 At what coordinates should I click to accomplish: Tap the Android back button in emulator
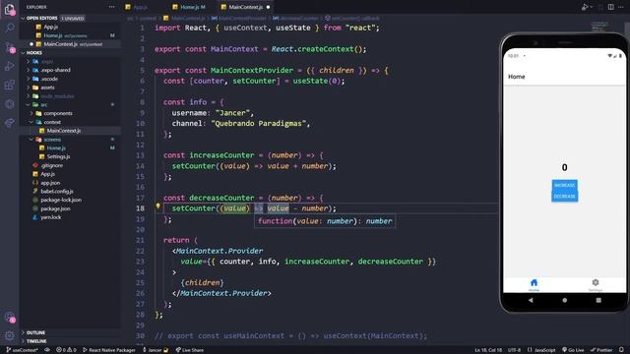[x=531, y=300]
